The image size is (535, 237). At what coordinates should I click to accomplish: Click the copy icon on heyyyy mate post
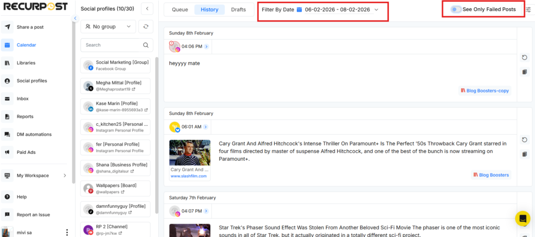coord(525,72)
